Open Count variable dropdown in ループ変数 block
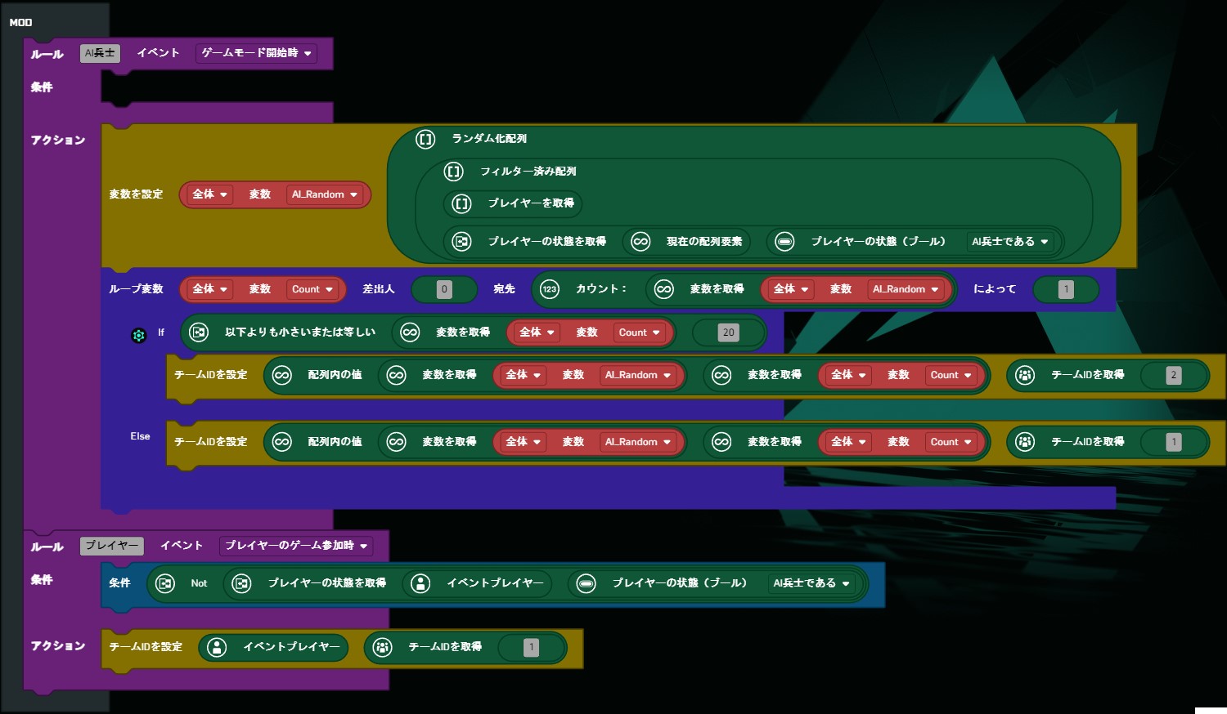 pos(312,289)
